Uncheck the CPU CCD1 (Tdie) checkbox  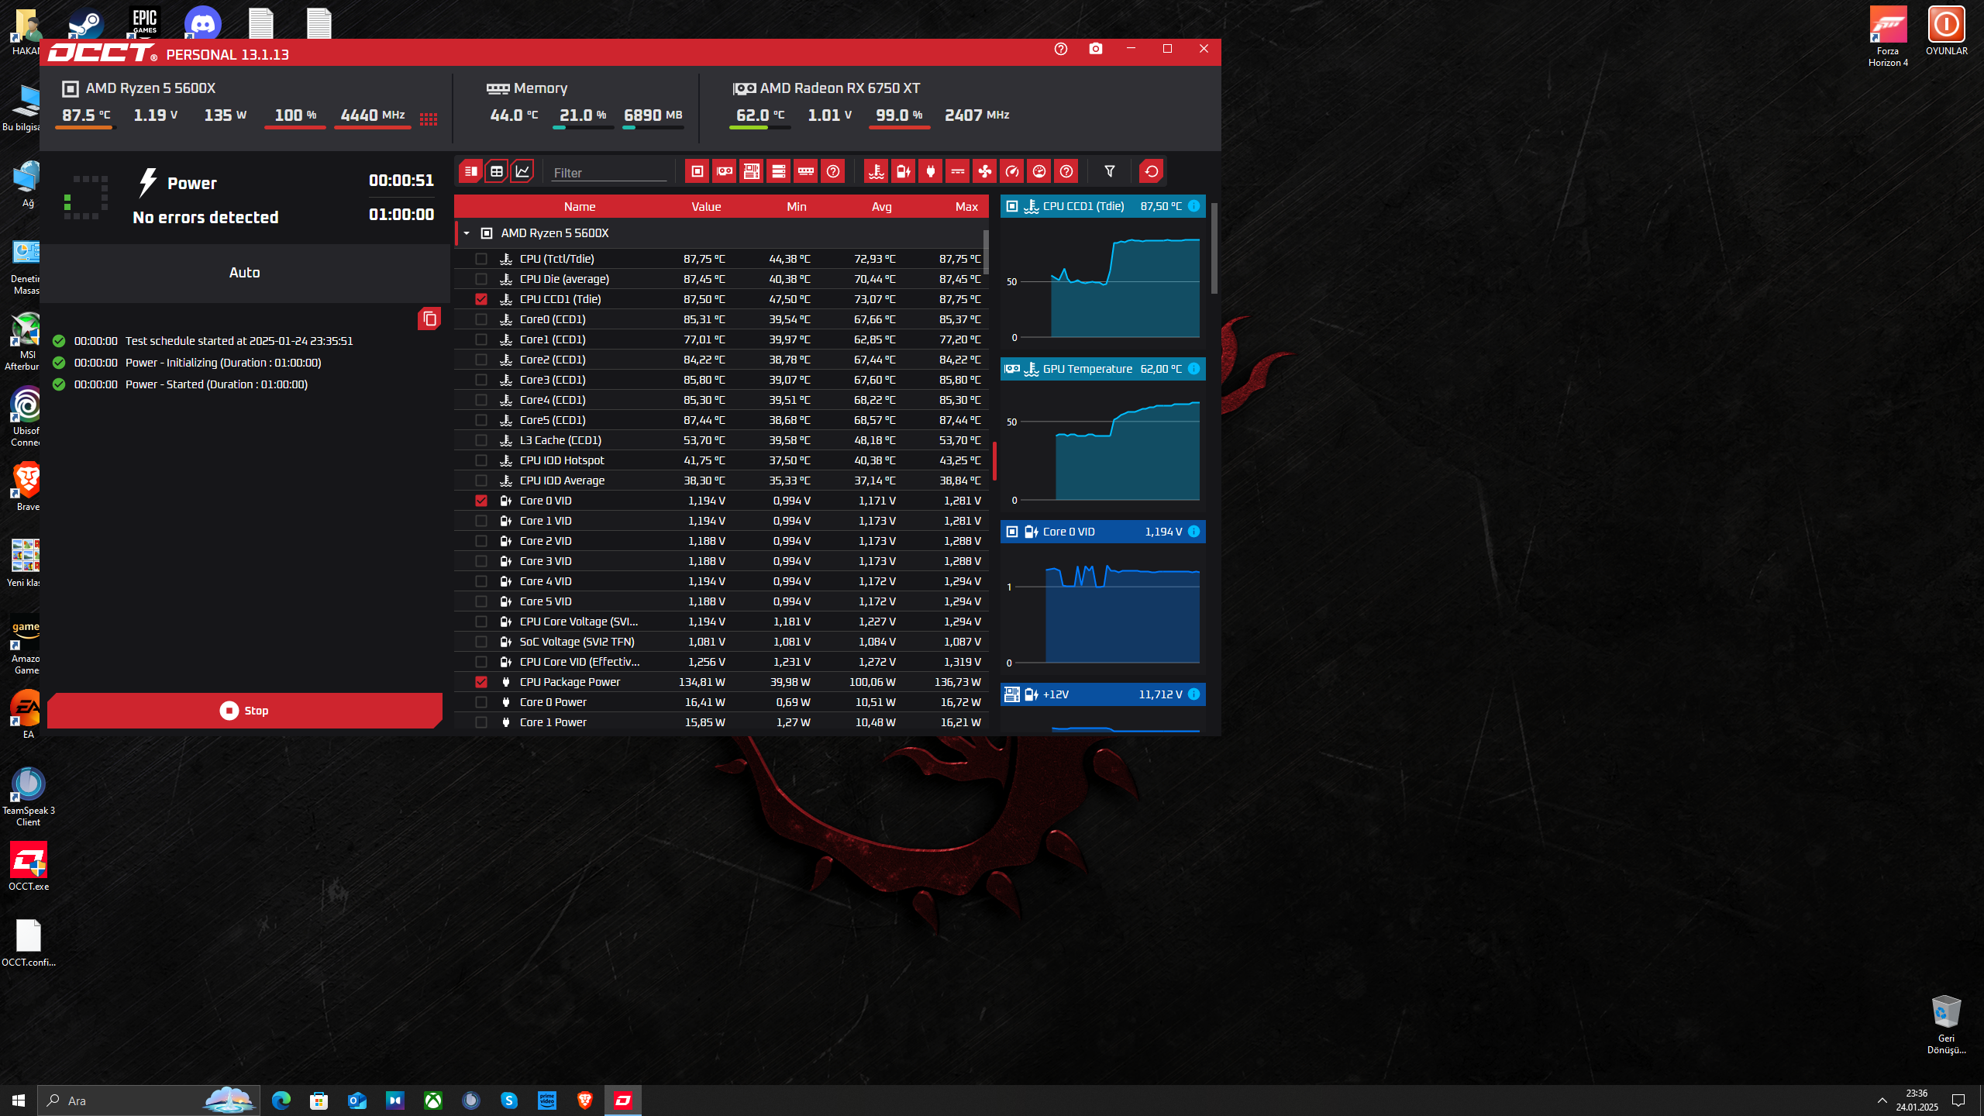tap(481, 299)
